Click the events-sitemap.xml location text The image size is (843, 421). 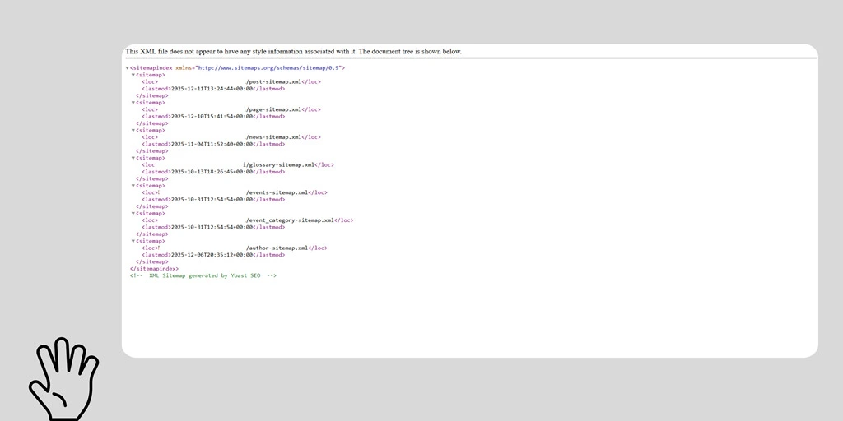276,192
